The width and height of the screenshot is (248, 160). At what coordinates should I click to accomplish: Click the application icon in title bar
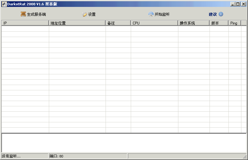(4, 4)
